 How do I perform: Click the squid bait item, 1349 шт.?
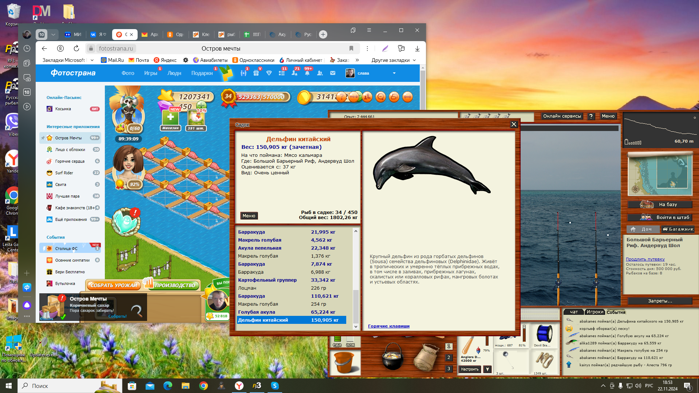pyautogui.click(x=544, y=362)
